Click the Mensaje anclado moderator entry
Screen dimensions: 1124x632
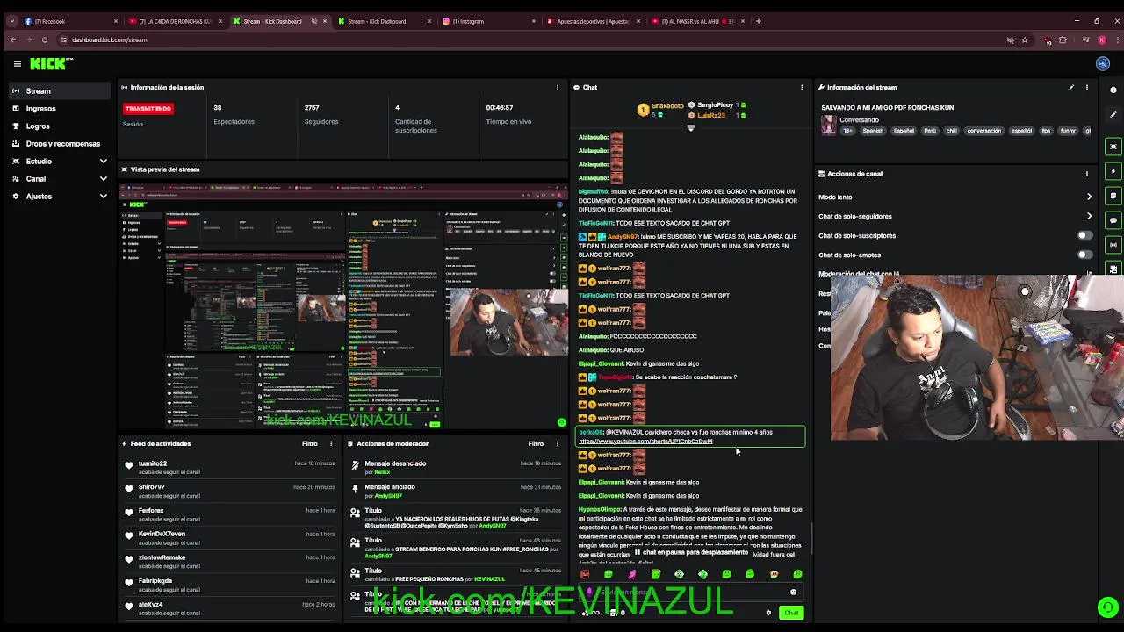(x=456, y=491)
